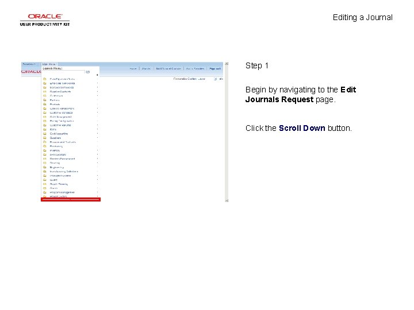This screenshot has height=310, width=414.
Task: Click the Services Procurement folder icon
Action: coord(45,158)
